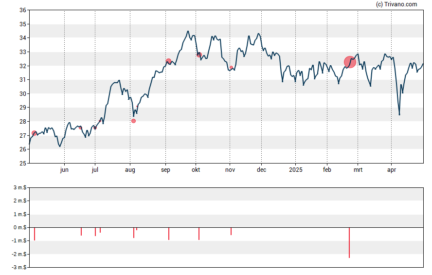Click the red bubble just after okt gridline
Screen dimensions: 432x275
point(199,55)
